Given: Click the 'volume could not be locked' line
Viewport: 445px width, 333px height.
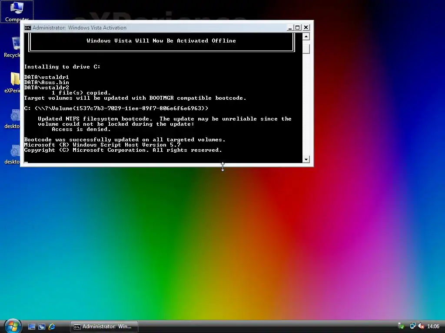Looking at the screenshot, I should tap(116, 124).
